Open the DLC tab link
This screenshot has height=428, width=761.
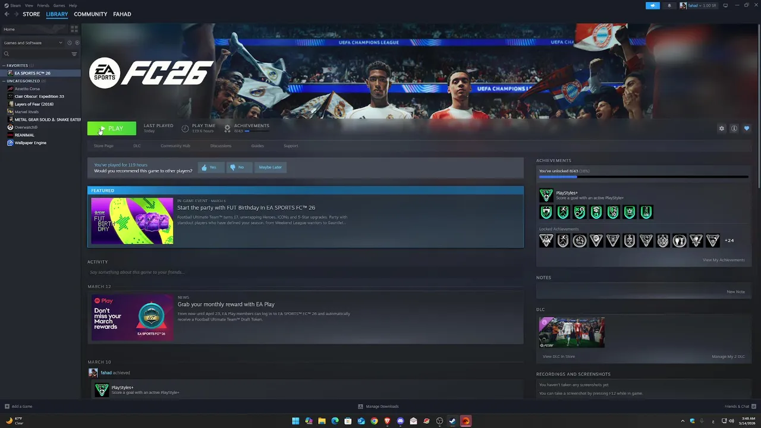click(x=137, y=146)
